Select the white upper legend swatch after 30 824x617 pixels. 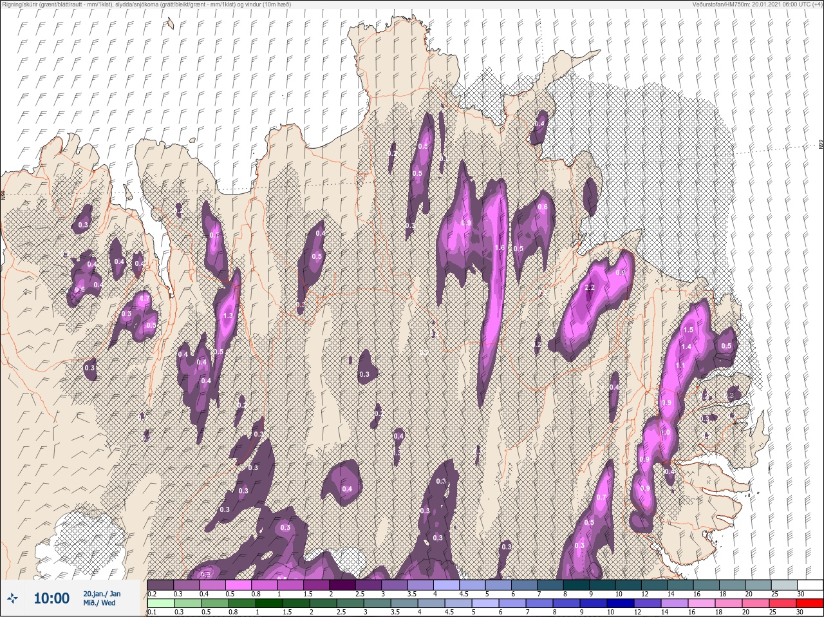[x=809, y=585]
